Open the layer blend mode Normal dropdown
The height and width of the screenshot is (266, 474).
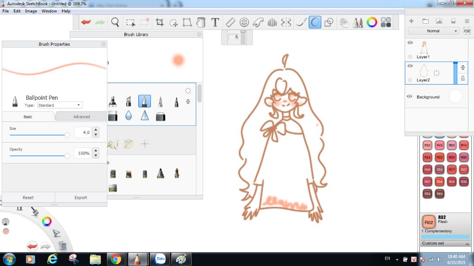point(433,31)
